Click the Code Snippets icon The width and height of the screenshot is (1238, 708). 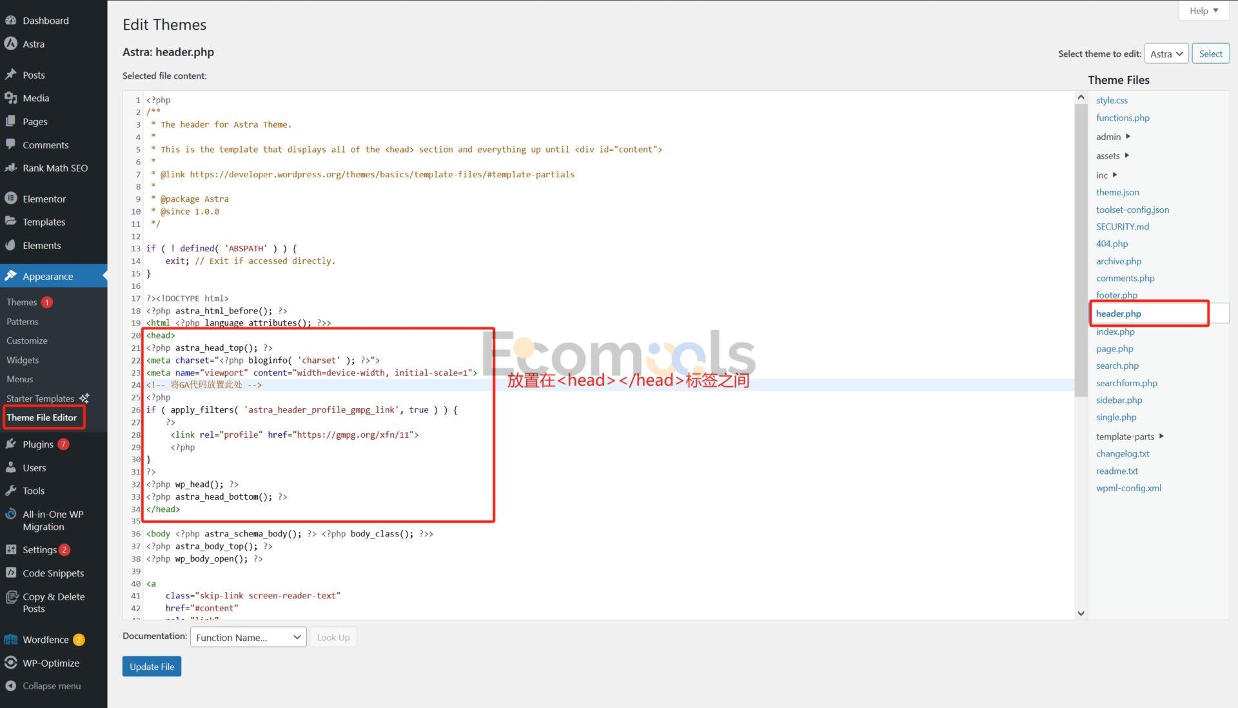pos(10,573)
